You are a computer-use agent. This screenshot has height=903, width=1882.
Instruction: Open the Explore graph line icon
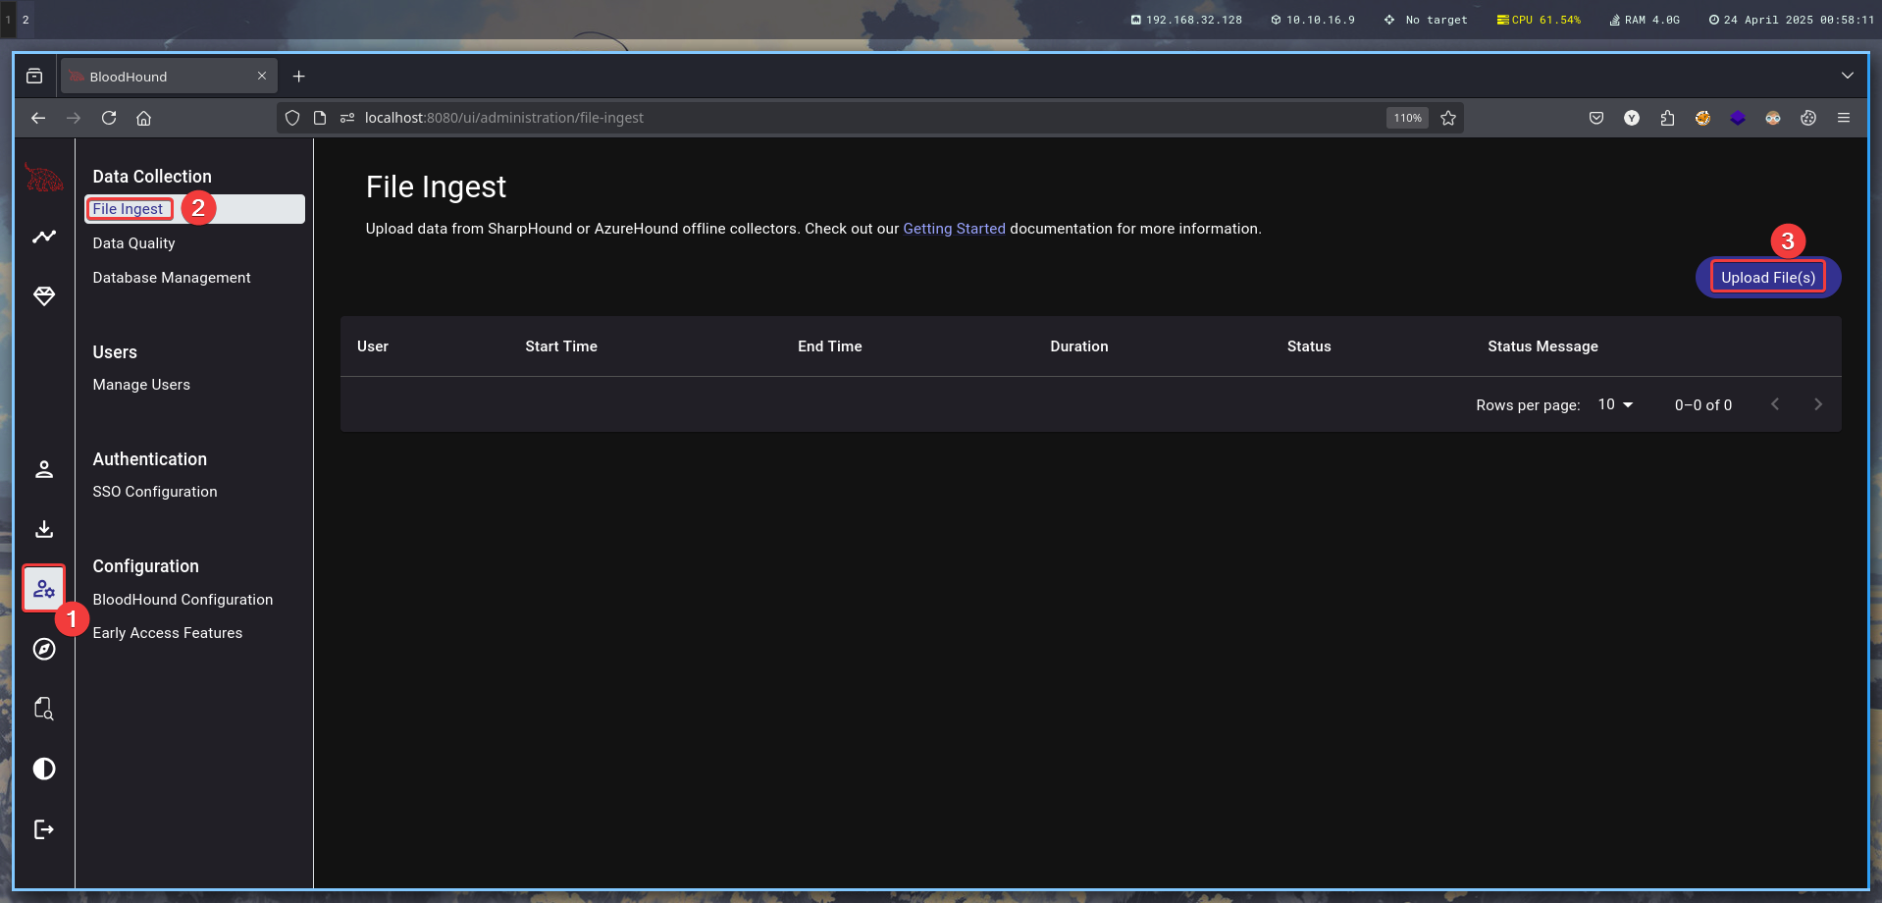44,237
